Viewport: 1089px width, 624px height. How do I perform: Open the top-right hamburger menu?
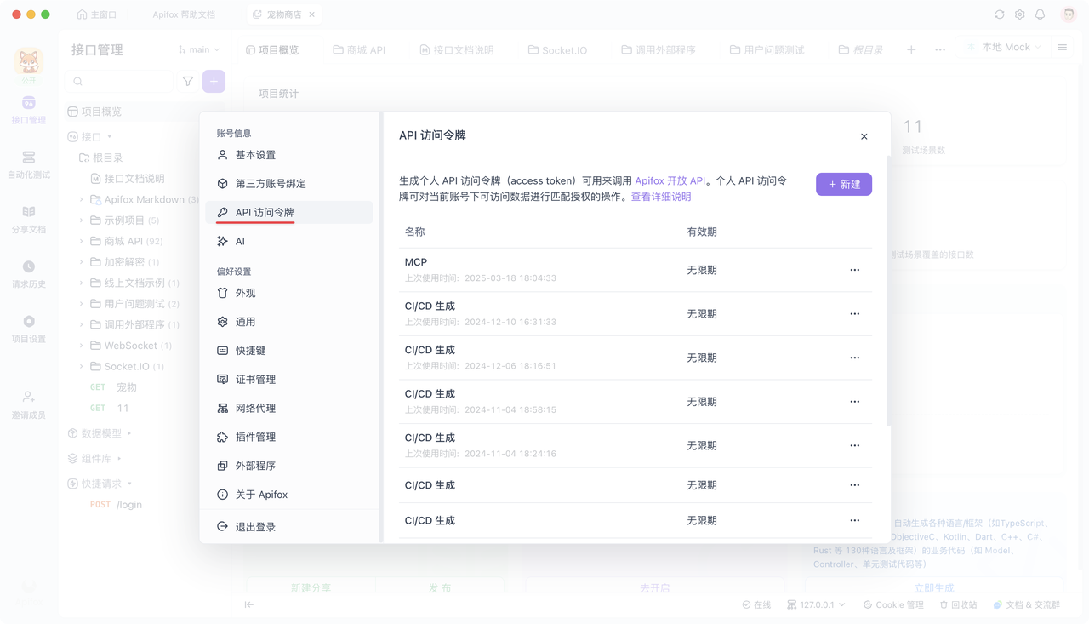1062,48
